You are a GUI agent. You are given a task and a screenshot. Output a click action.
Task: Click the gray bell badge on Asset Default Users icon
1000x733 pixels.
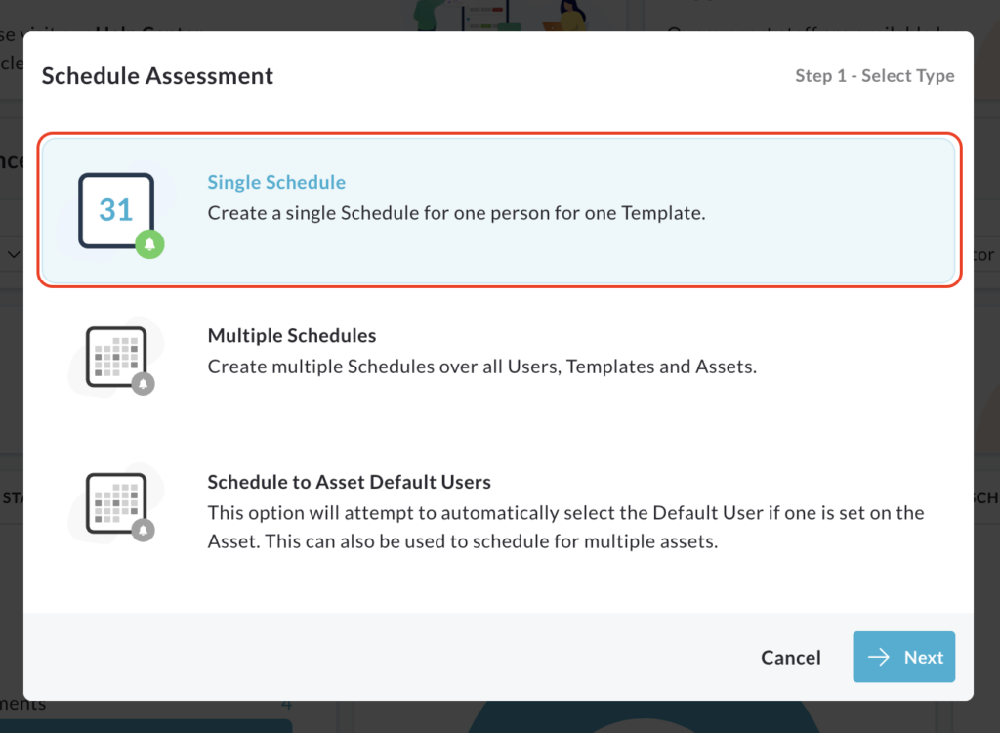tap(143, 530)
